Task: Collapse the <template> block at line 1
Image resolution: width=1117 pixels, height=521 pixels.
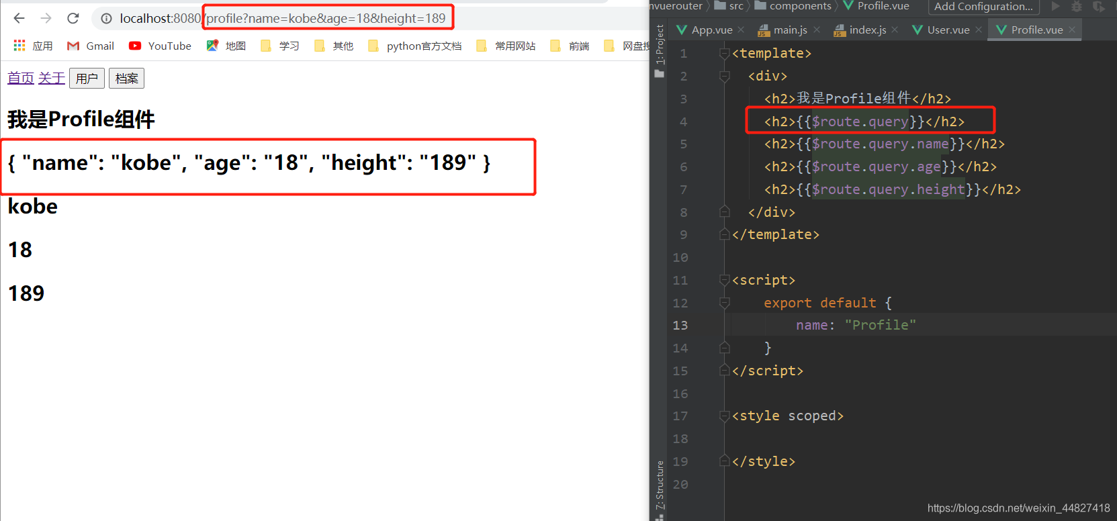Action: [x=724, y=54]
